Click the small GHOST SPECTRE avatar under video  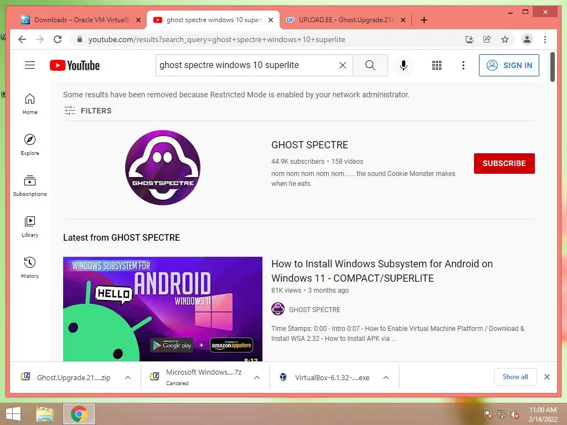(x=278, y=309)
